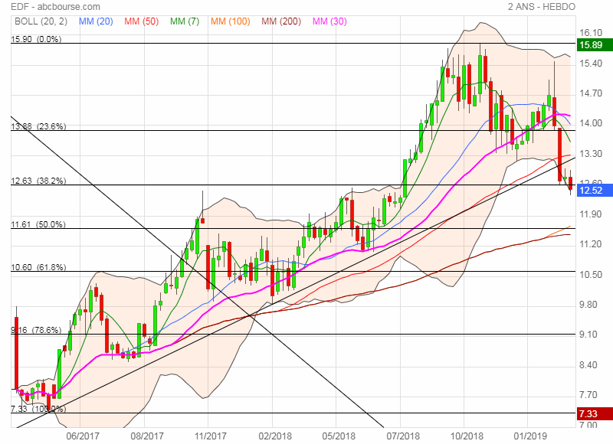613x444 pixels.
Task: Click the blue 12.52 current price tag
Action: (x=595, y=190)
